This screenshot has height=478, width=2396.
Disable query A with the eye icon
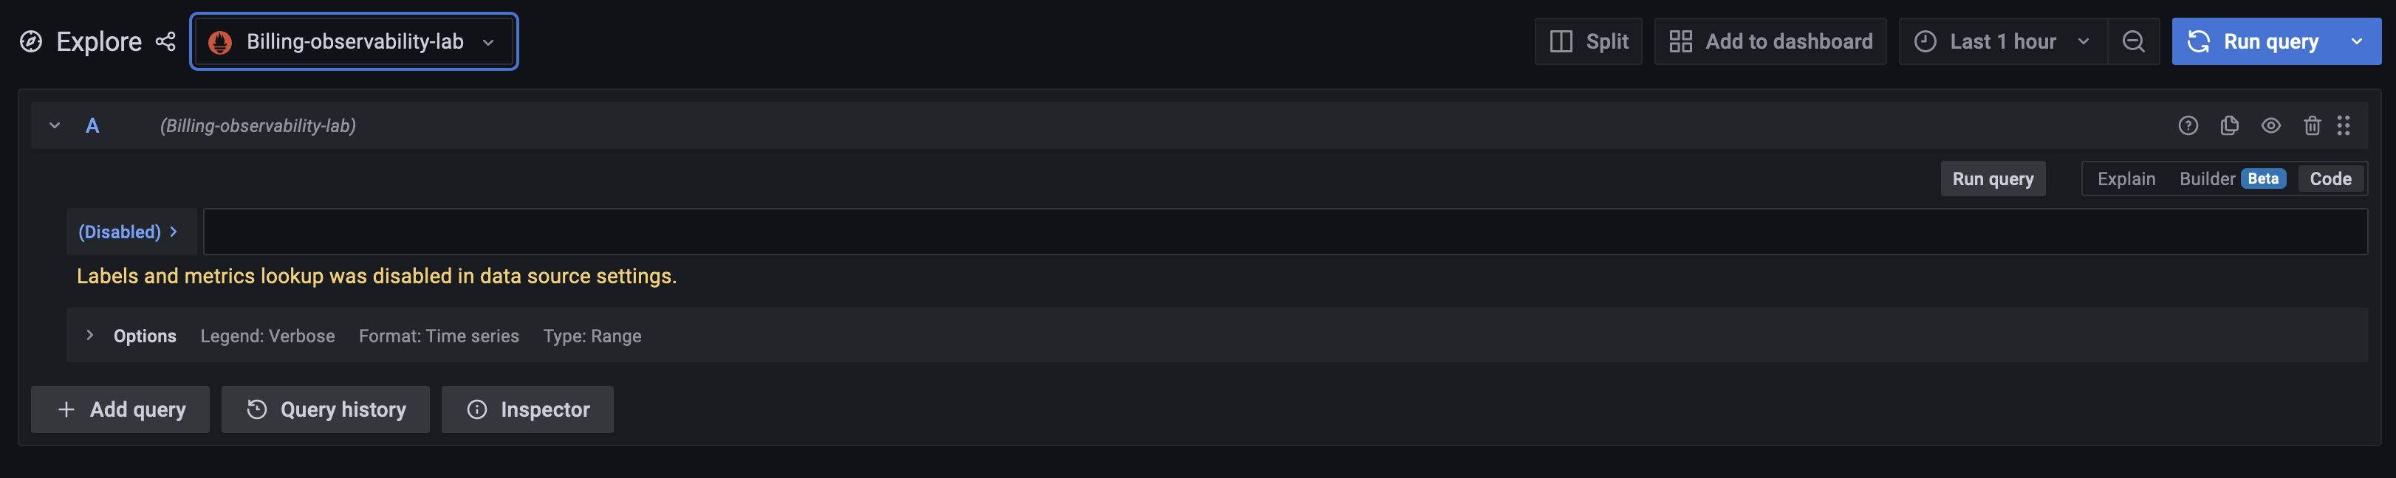tap(2271, 125)
